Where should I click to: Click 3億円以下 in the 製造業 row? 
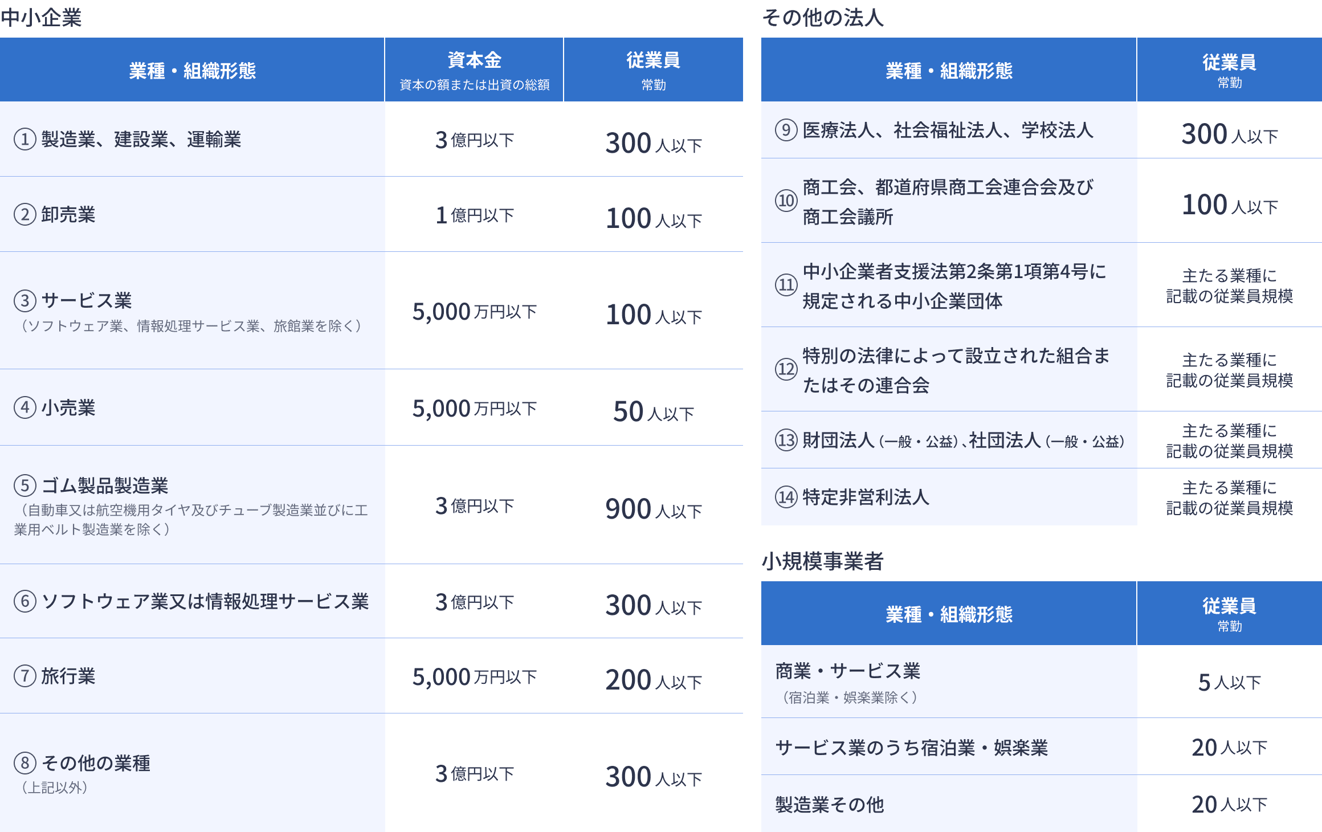click(x=474, y=140)
